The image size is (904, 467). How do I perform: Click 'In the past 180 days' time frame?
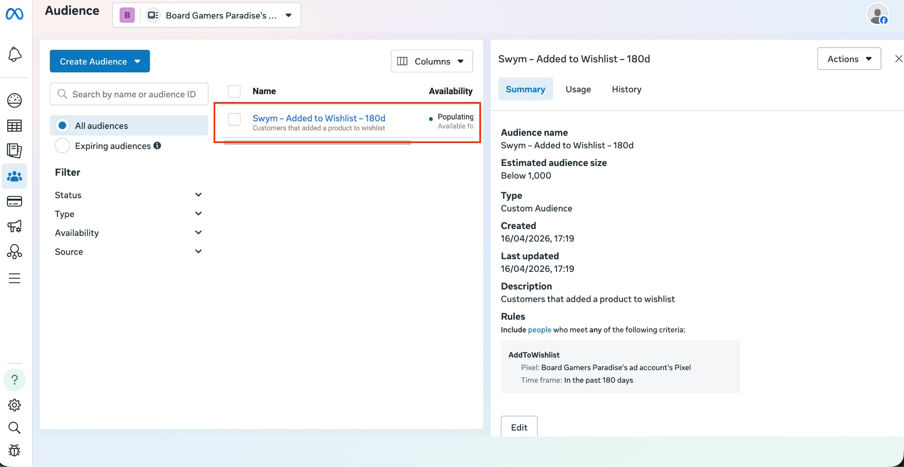(598, 380)
